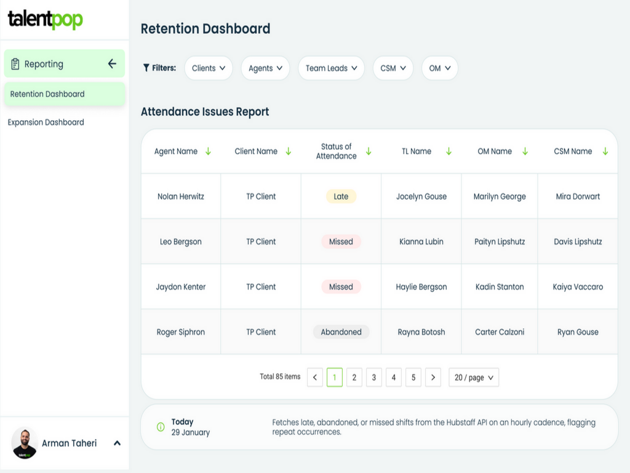Click the Late status pill for Nolan Herwitz
The width and height of the screenshot is (630, 473).
click(341, 196)
